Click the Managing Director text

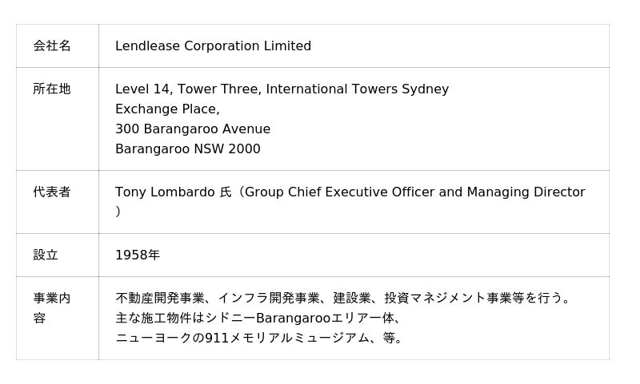(x=526, y=192)
